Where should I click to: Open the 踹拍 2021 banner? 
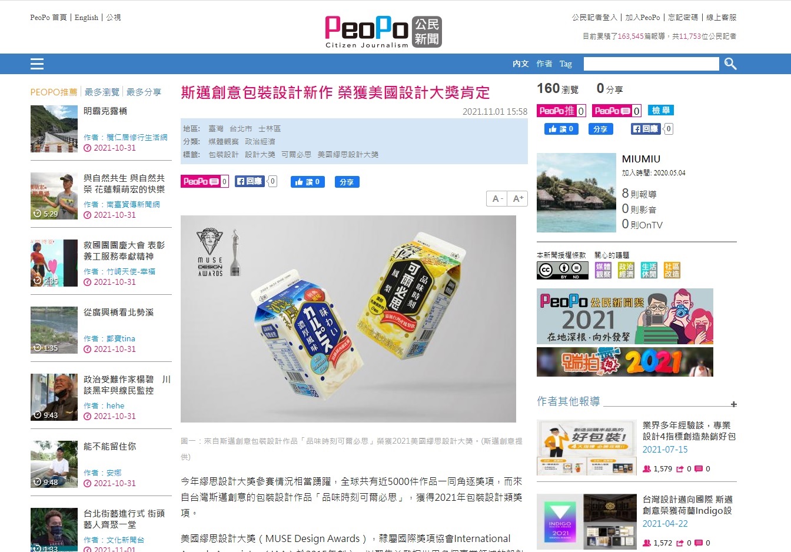click(625, 362)
